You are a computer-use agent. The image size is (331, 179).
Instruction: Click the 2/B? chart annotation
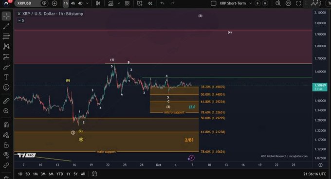pos(189,140)
